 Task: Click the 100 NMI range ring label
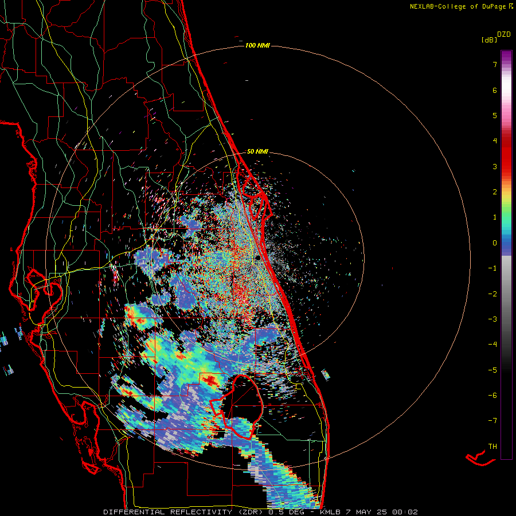pos(257,45)
